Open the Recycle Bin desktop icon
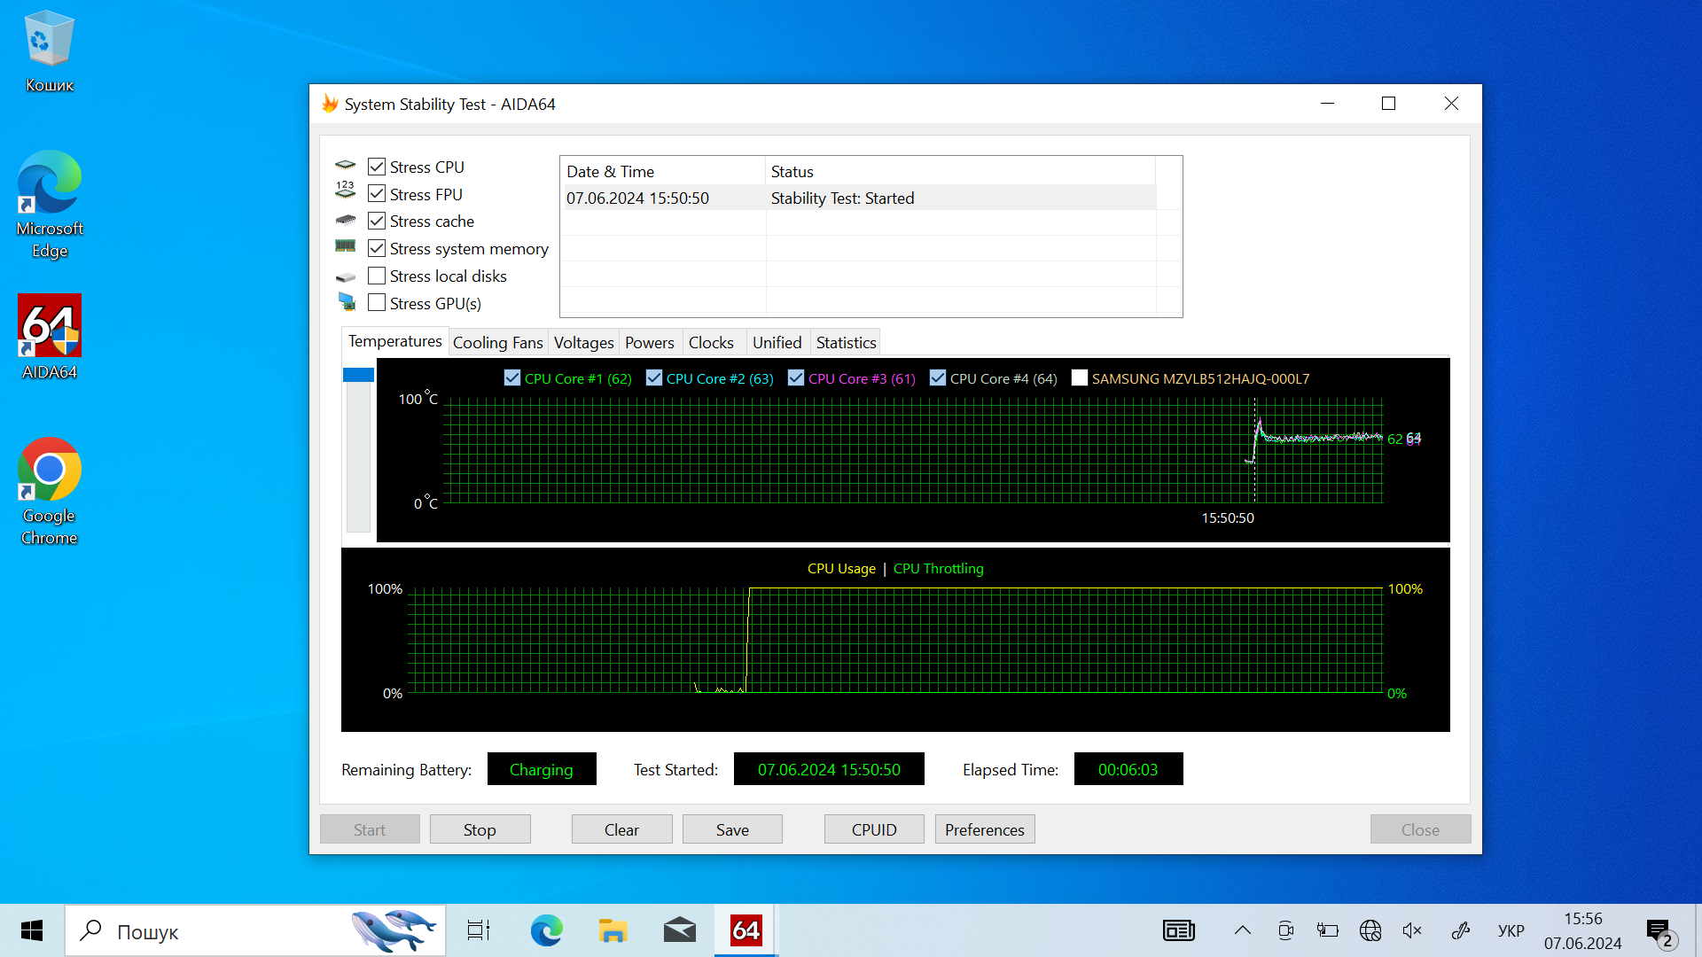Viewport: 1702px width, 957px height. pos(49,51)
